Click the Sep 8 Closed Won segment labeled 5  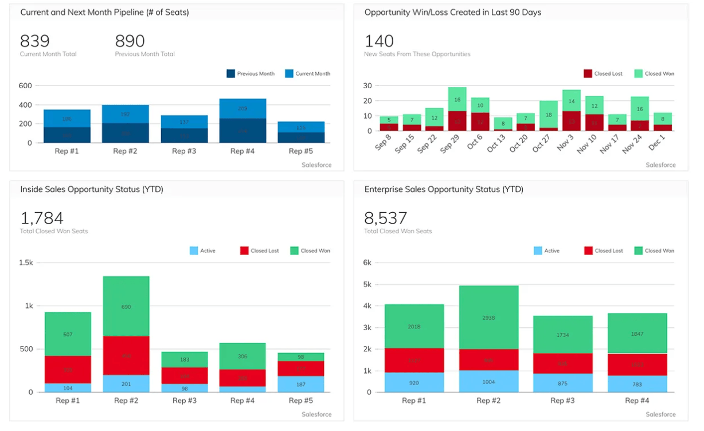(x=389, y=120)
